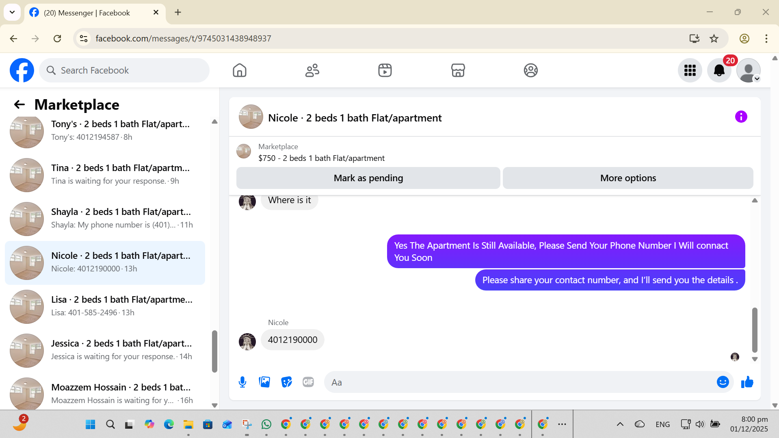Show more taskbar apps via ellipsis
This screenshot has width=779, height=438.
click(562, 424)
